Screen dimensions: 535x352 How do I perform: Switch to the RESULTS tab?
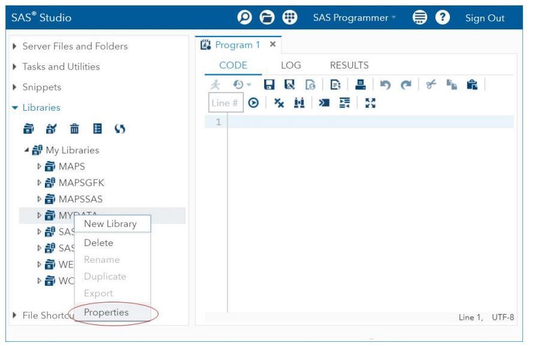click(349, 65)
